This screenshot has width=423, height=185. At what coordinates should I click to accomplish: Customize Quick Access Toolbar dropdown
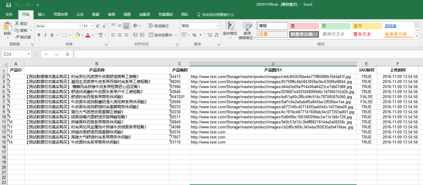38,5
